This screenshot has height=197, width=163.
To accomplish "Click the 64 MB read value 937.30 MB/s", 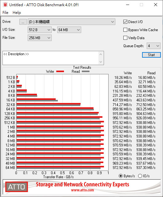I will [x=146, y=168].
